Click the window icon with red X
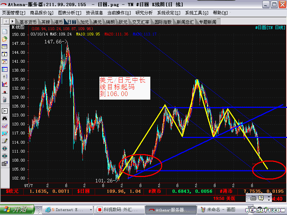 coord(5,62)
